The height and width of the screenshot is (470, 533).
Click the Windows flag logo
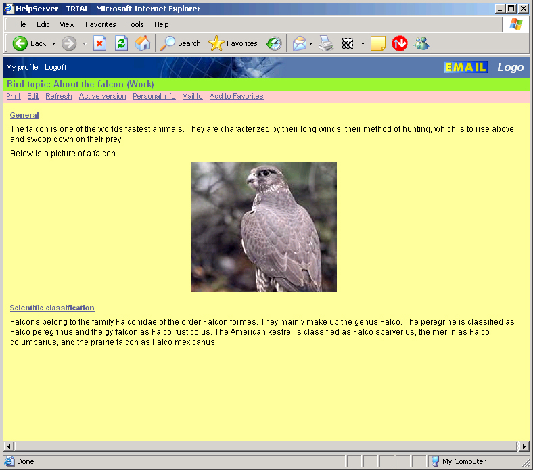pos(516,24)
